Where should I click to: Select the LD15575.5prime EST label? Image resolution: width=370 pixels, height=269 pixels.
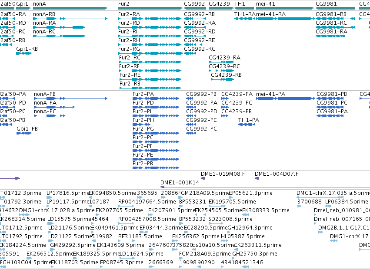coord(69,219)
